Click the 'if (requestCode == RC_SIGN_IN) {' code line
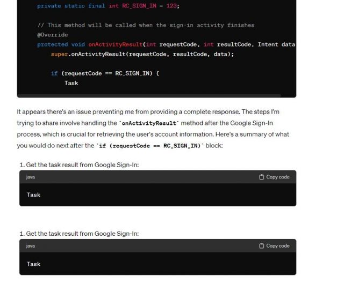 coord(105,73)
